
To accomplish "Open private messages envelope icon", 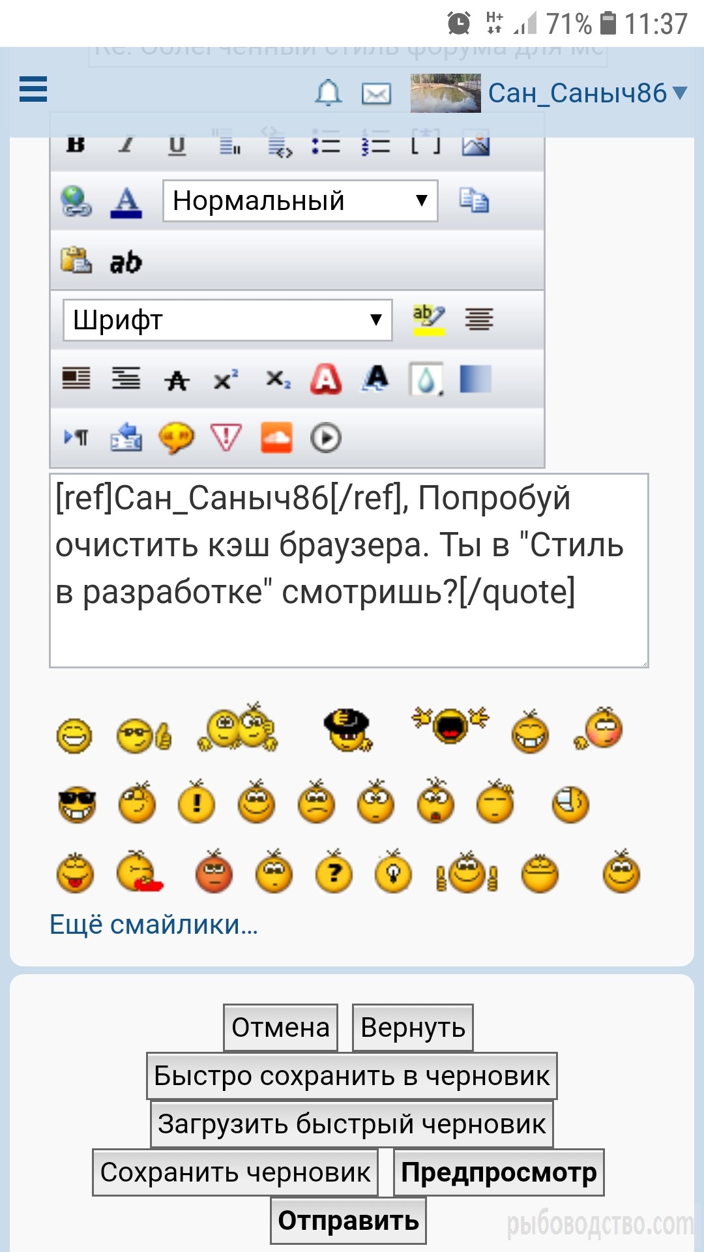I will [376, 94].
